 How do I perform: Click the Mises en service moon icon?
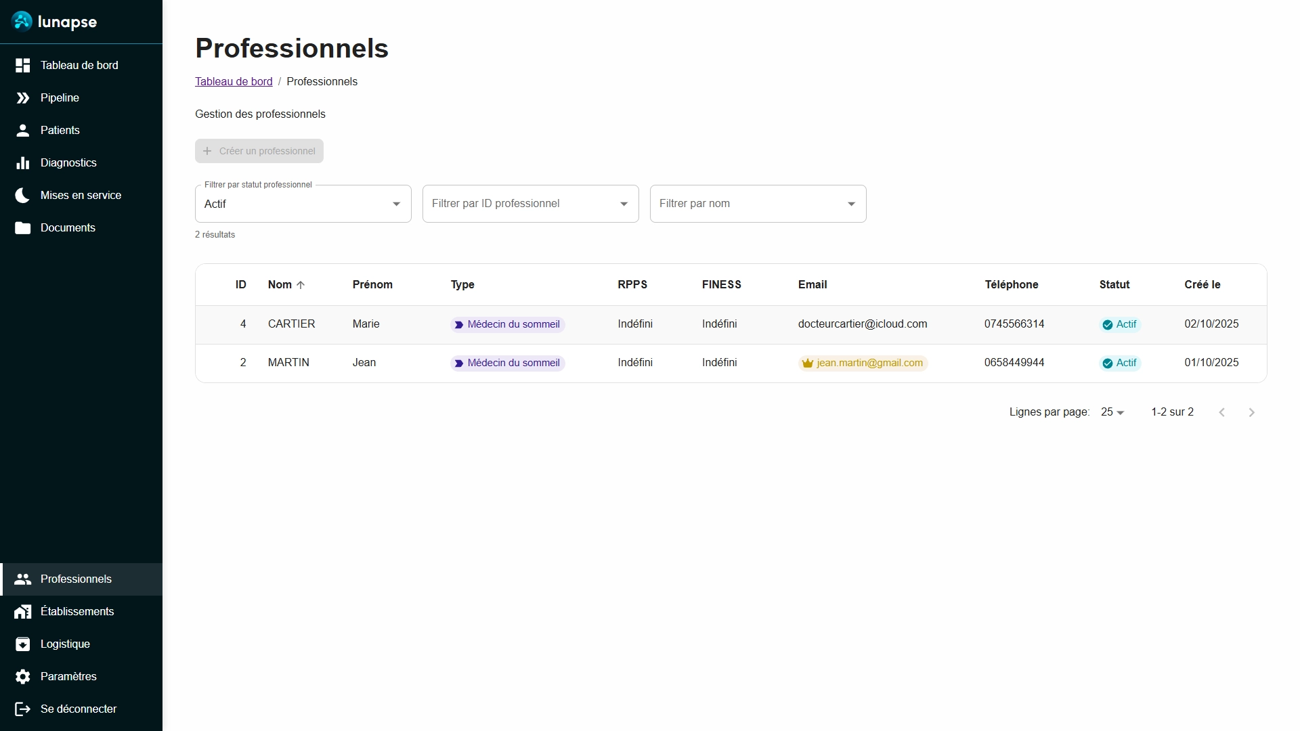click(x=22, y=195)
